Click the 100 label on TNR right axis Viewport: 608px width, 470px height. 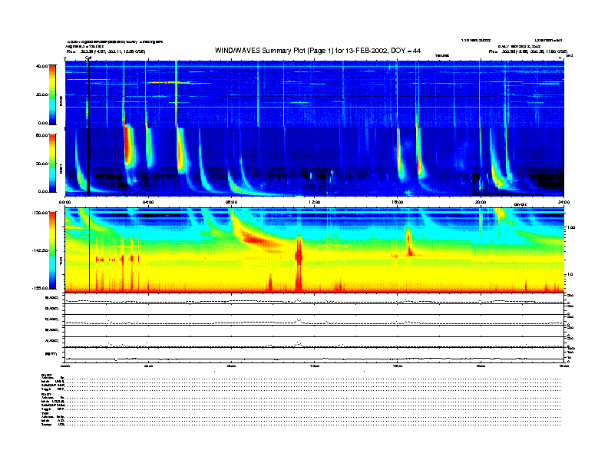pyautogui.click(x=571, y=227)
